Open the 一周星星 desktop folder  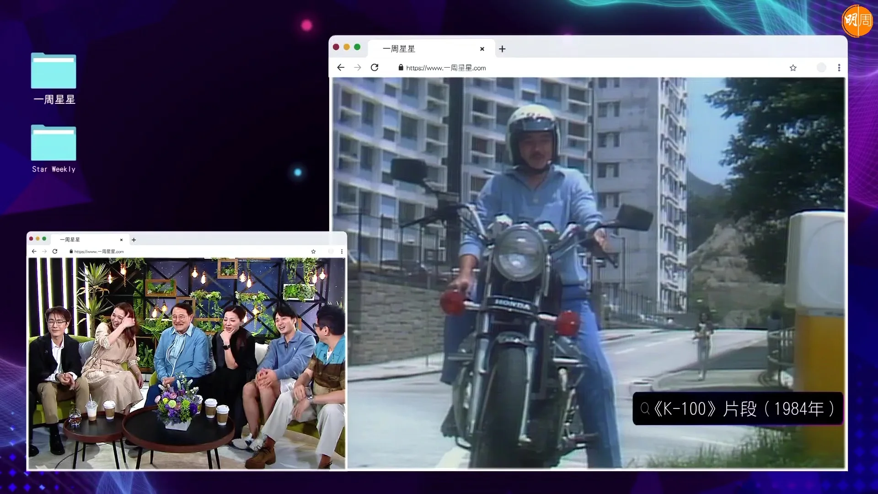(x=54, y=79)
